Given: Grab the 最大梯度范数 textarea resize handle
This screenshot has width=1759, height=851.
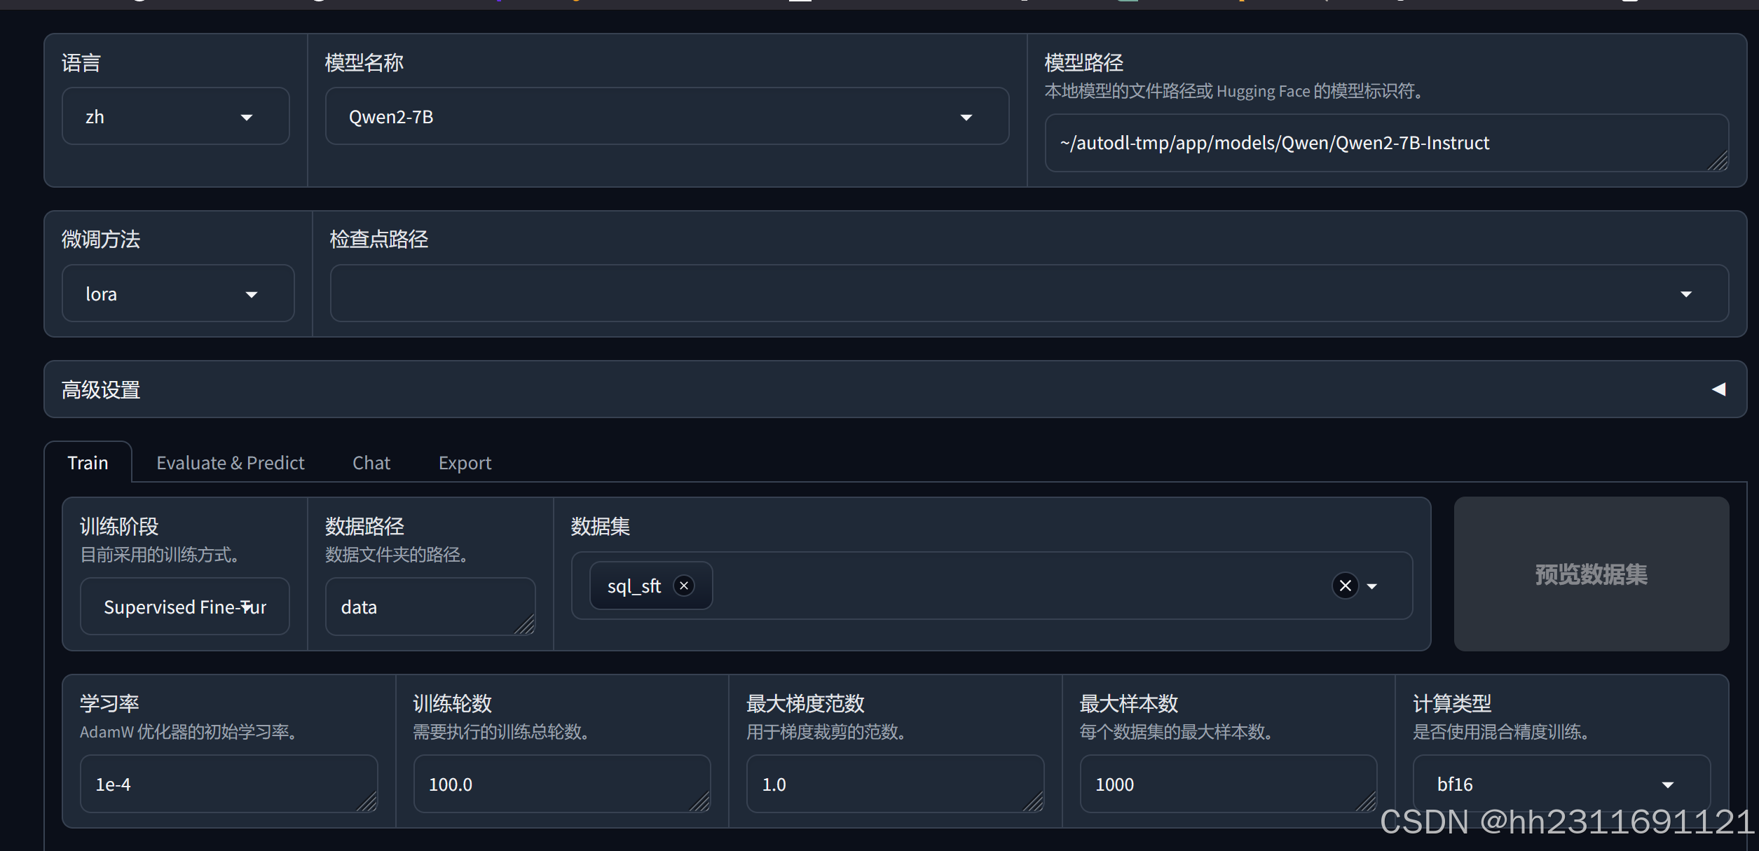Looking at the screenshot, I should click(x=1033, y=801).
